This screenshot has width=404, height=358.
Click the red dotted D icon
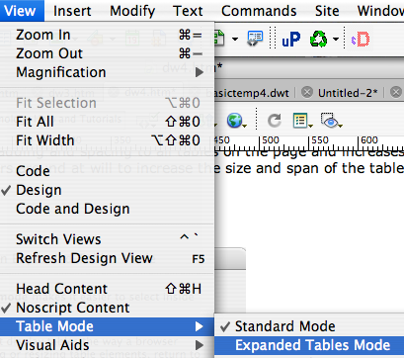pyautogui.click(x=361, y=40)
